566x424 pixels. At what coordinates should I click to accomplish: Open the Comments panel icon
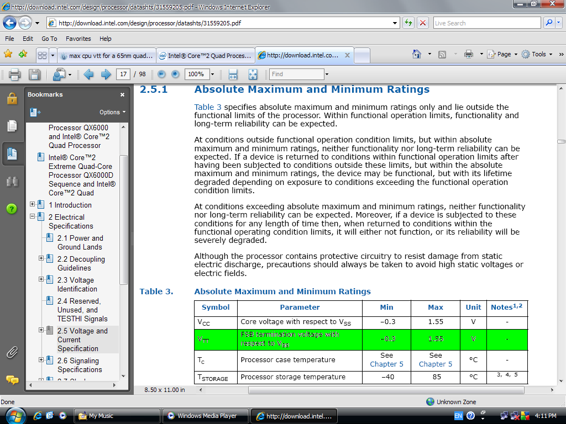(x=12, y=380)
